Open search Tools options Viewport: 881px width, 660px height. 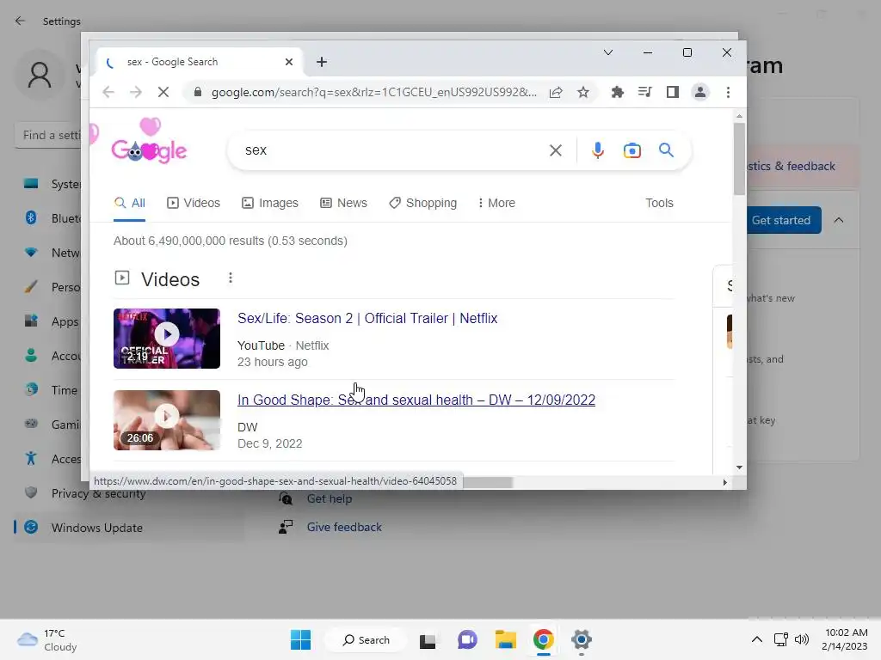659,203
